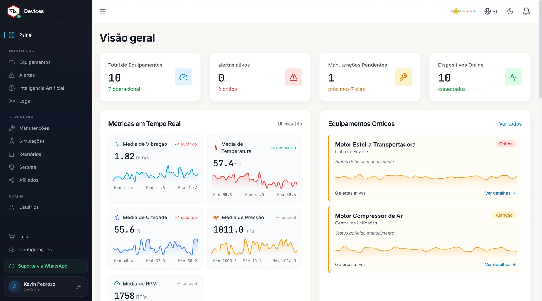Open the notifications bell
The image size is (542, 301).
point(526,11)
